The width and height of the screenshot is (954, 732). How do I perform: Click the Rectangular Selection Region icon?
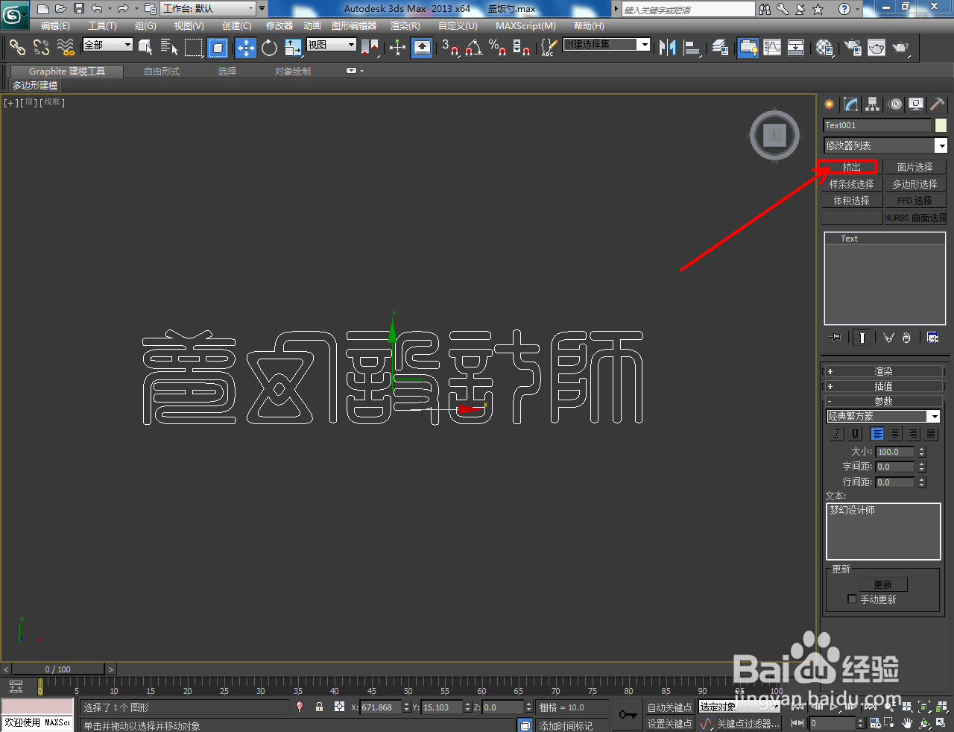194,48
